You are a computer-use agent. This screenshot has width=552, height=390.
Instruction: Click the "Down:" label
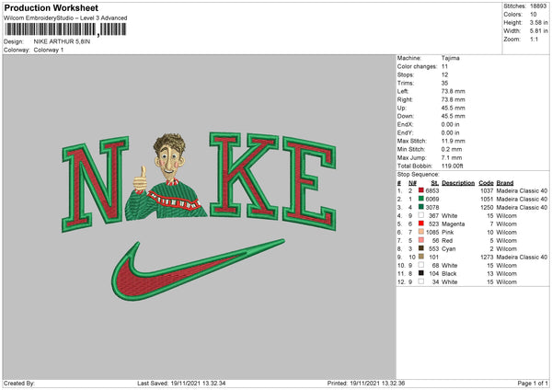[406, 116]
